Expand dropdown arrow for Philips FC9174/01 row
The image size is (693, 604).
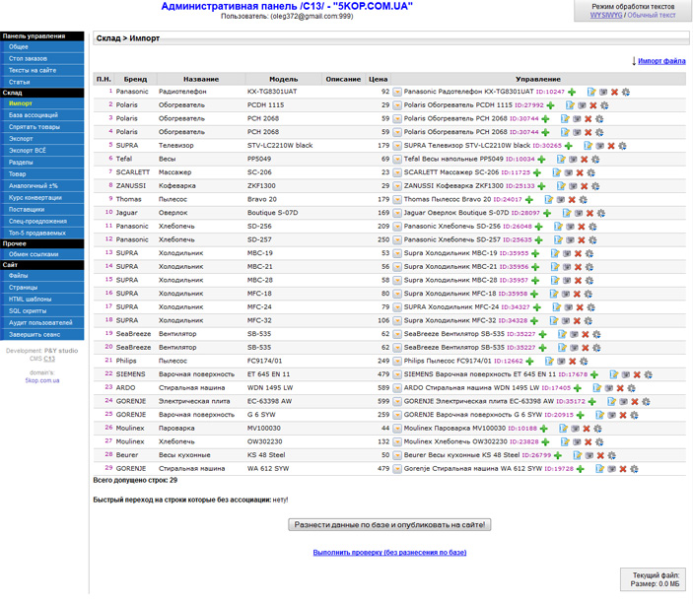point(397,361)
